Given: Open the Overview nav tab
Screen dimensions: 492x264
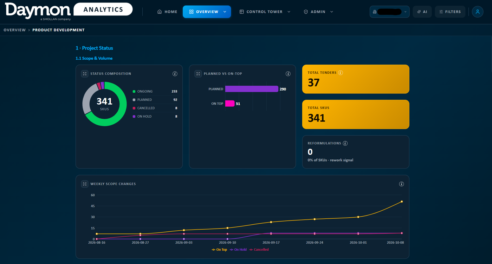Looking at the screenshot, I should pyautogui.click(x=207, y=12).
